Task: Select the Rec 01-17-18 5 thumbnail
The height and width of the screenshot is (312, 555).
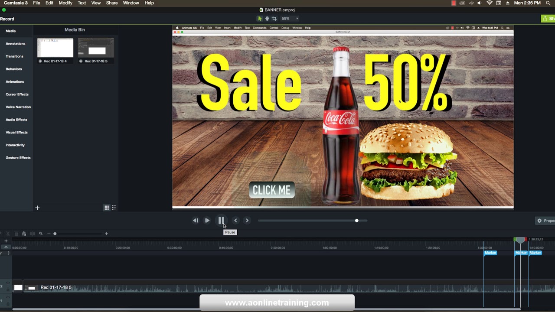Action: click(96, 48)
